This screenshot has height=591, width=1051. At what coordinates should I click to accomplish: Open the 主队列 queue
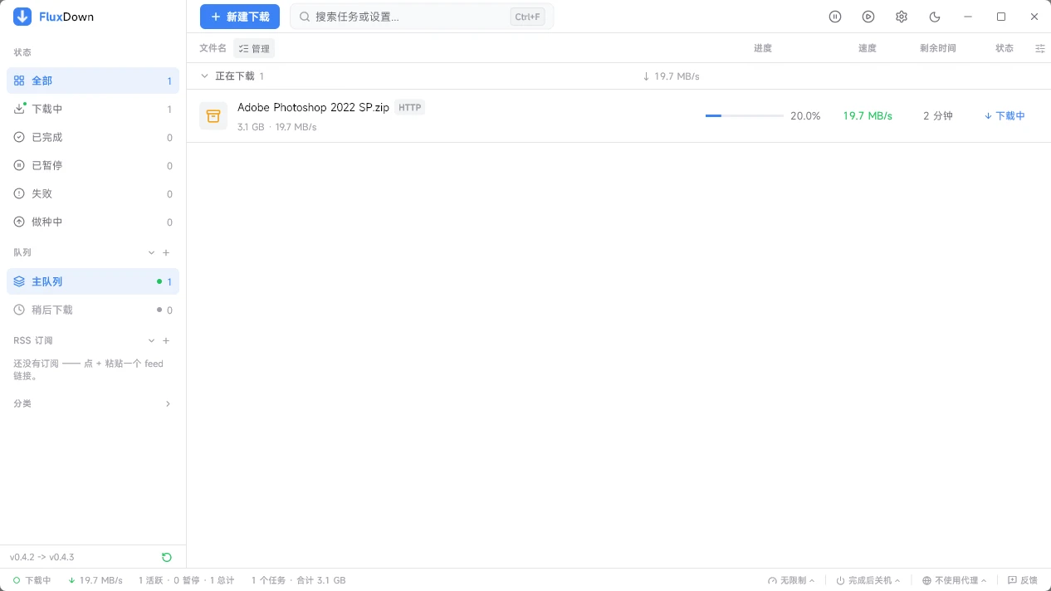(93, 281)
